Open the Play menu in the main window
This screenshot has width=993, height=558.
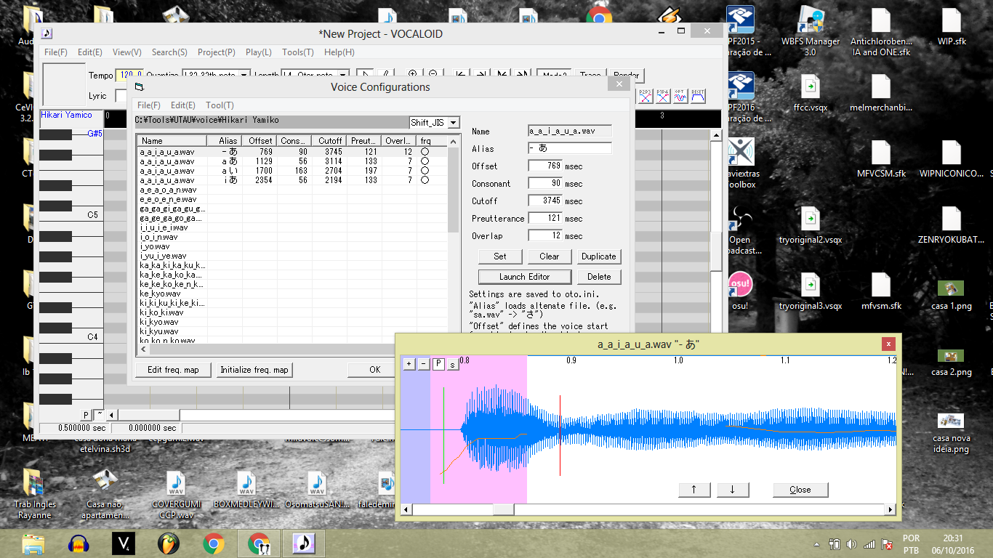pos(258,52)
